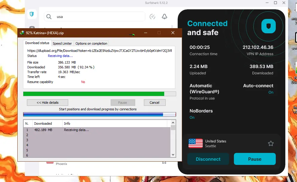Click the 389.53 MB Downloaded stat
Screen dimensions: 297x182
(261, 70)
